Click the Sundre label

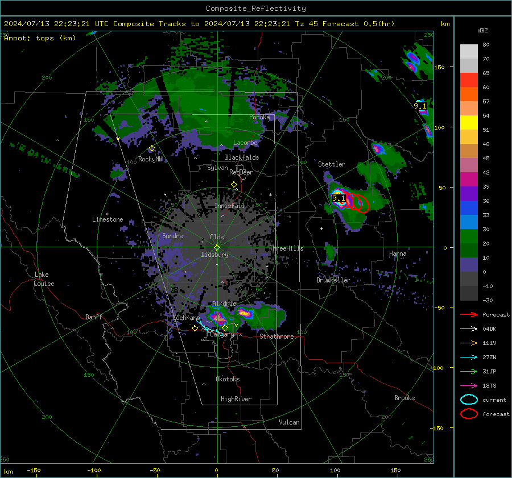point(172,235)
